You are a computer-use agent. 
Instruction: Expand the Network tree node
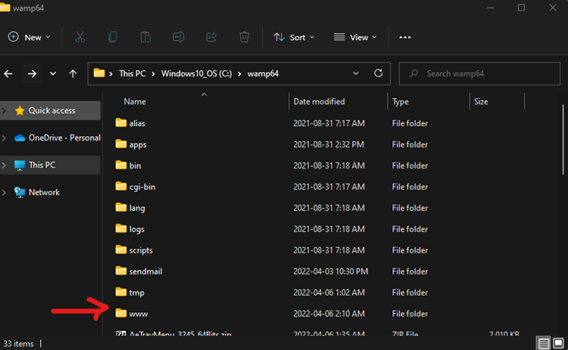pos(4,192)
